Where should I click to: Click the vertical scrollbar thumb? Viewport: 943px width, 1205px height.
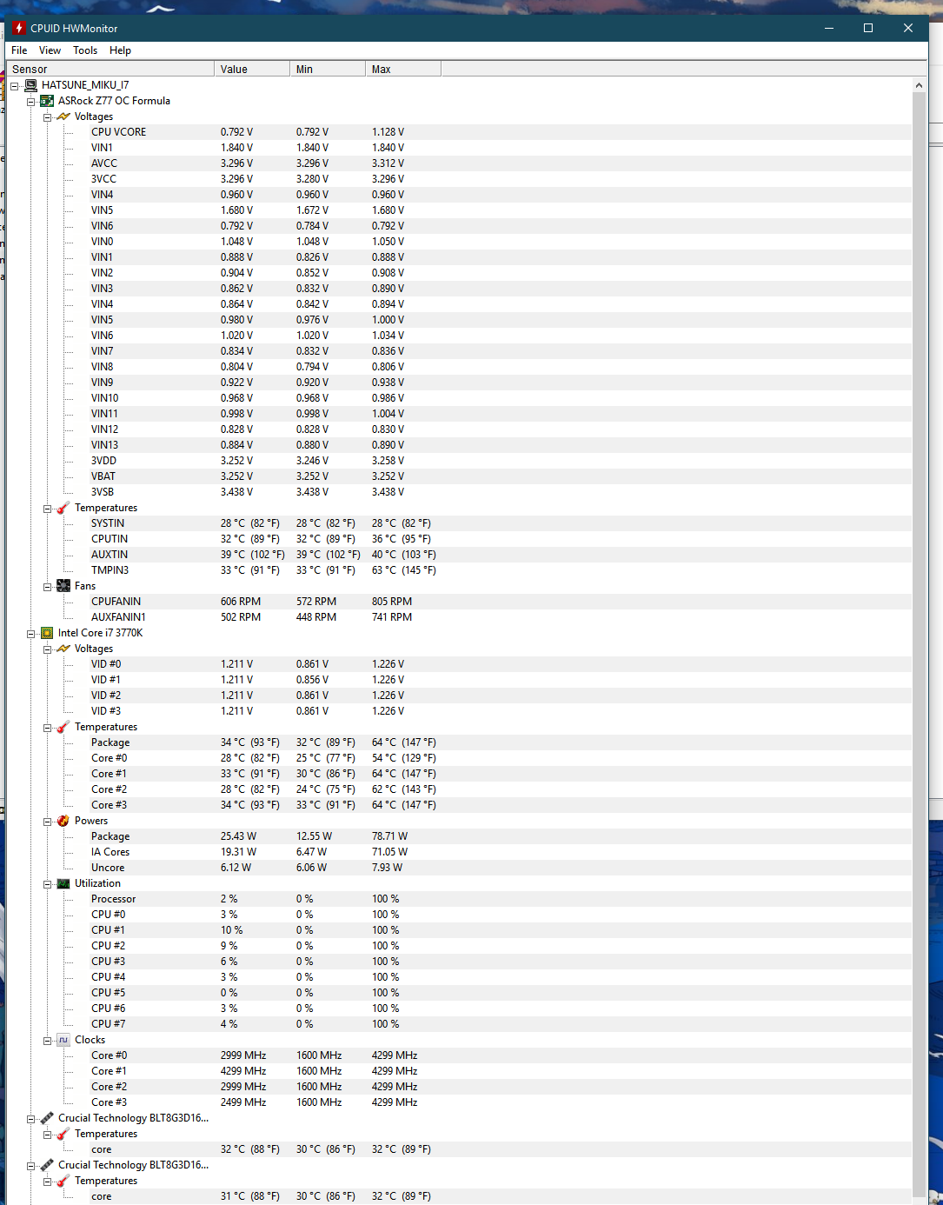point(920,643)
